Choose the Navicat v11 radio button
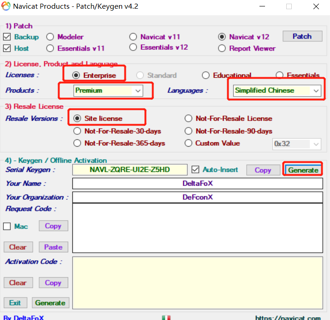Screen dimensions: 330x320 pos(133,37)
